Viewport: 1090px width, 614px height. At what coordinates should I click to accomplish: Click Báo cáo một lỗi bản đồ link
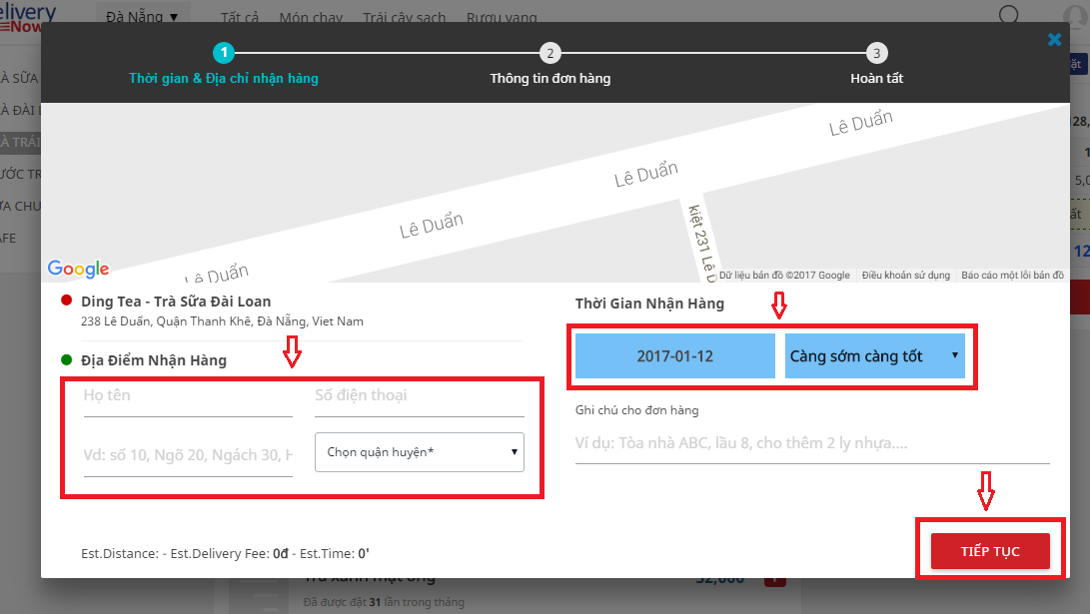(x=1011, y=276)
